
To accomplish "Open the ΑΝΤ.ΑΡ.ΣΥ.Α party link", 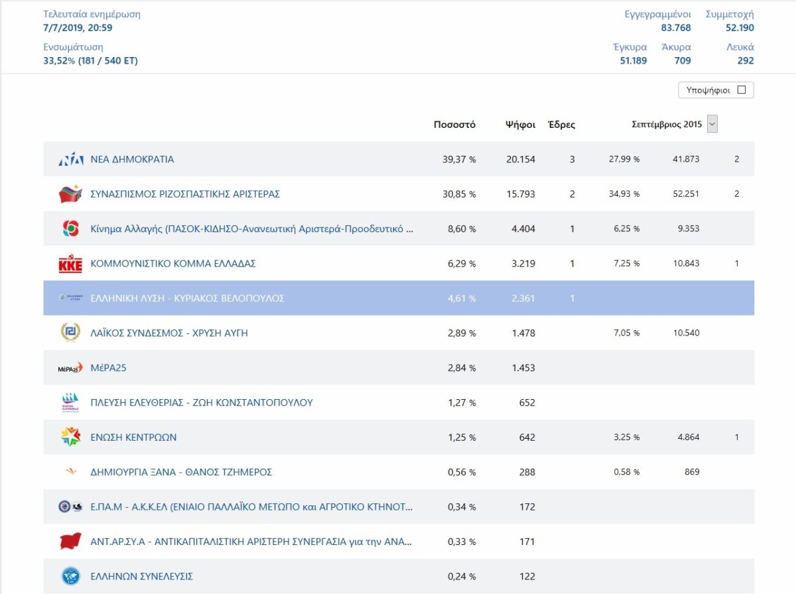I will 251,542.
